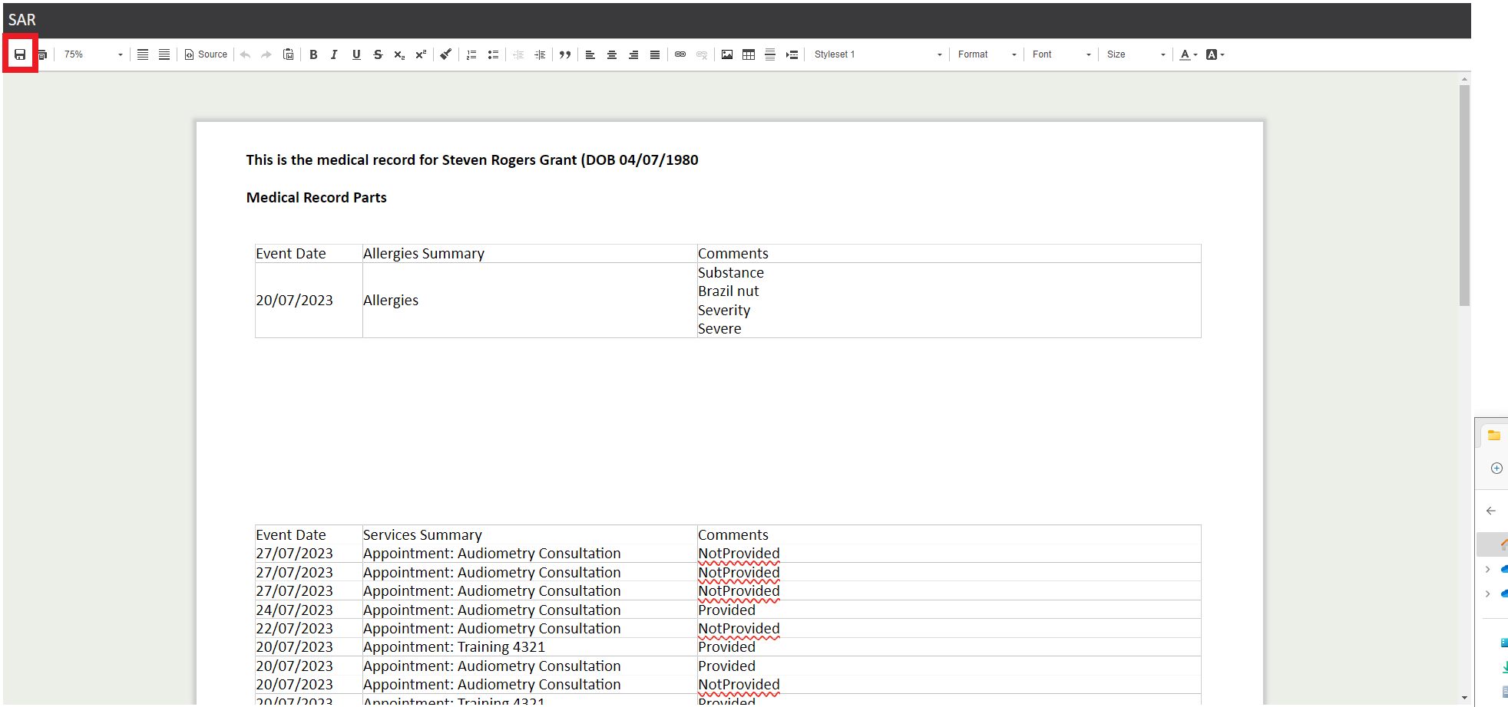Apply strikethrough formatting
The image size is (1508, 707).
(x=378, y=54)
